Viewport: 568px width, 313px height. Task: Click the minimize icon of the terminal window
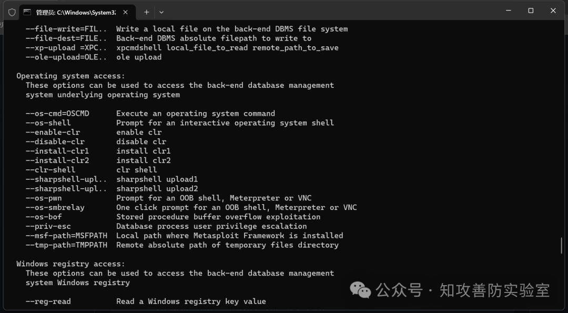coord(508,11)
